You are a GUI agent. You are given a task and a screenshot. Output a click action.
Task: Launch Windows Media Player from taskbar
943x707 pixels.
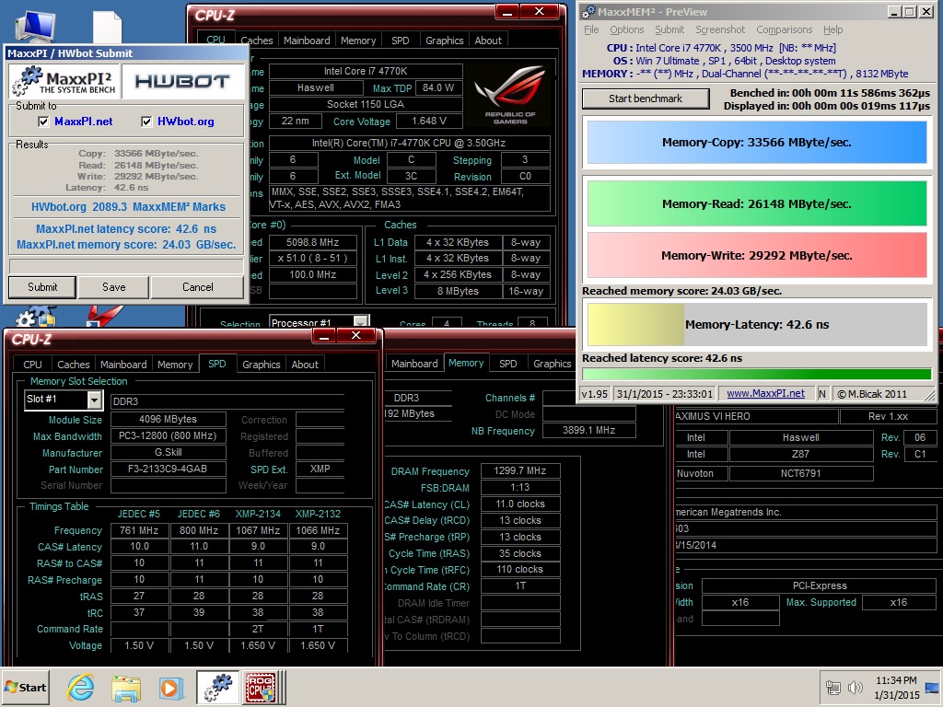tap(170, 687)
